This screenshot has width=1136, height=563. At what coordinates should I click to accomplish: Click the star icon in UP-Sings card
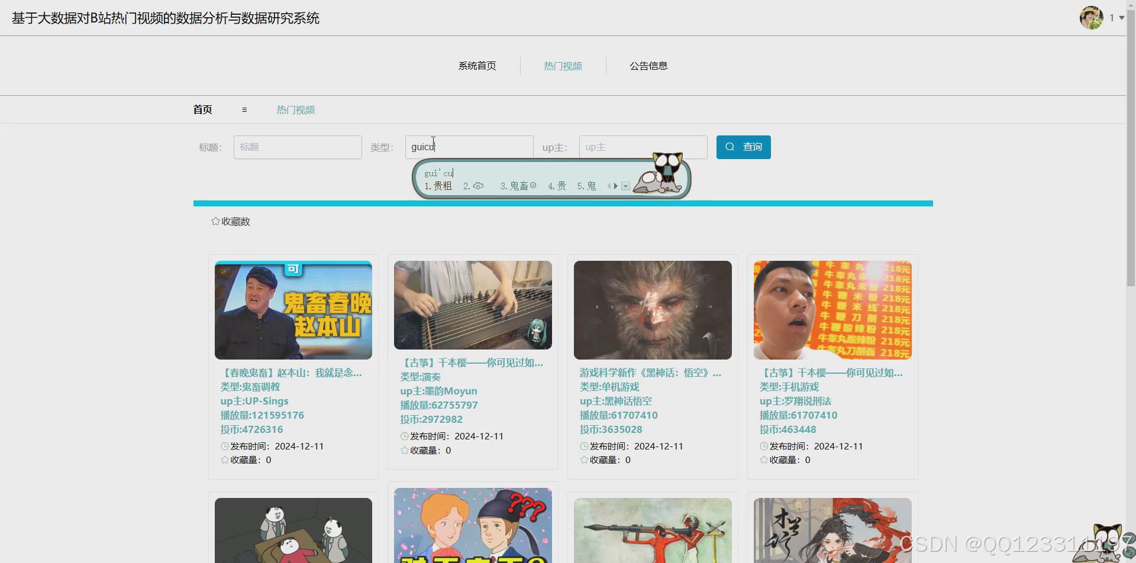[x=225, y=460]
